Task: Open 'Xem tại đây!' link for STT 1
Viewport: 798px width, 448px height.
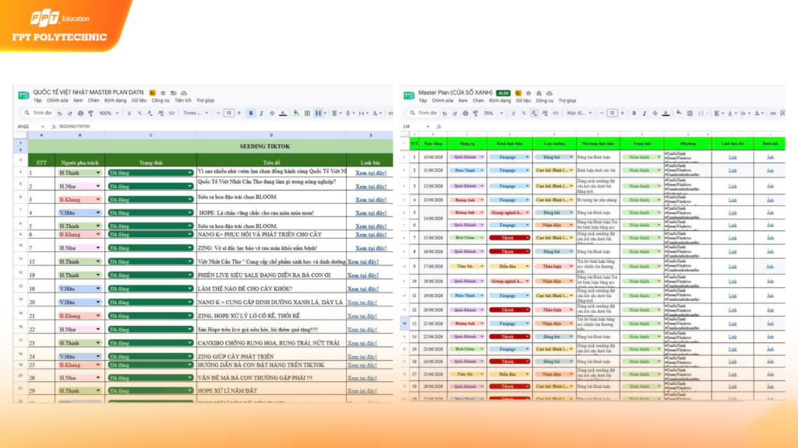Action: coord(370,173)
